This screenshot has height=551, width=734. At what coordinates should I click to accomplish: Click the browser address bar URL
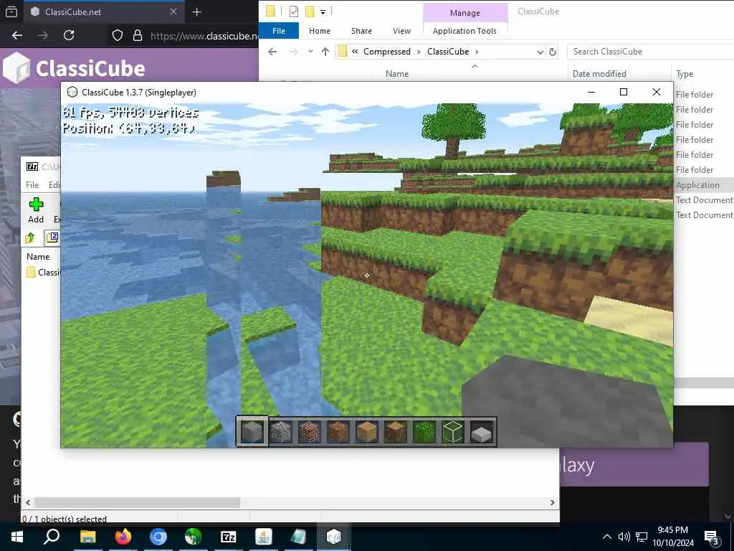pos(204,36)
